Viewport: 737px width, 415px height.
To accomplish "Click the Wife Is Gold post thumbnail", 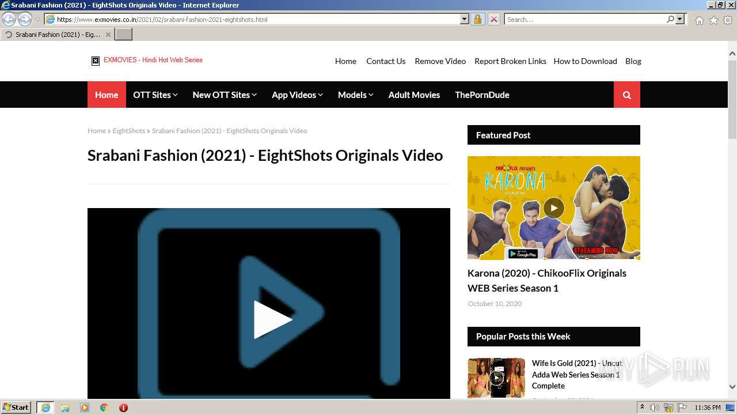I will (x=496, y=378).
